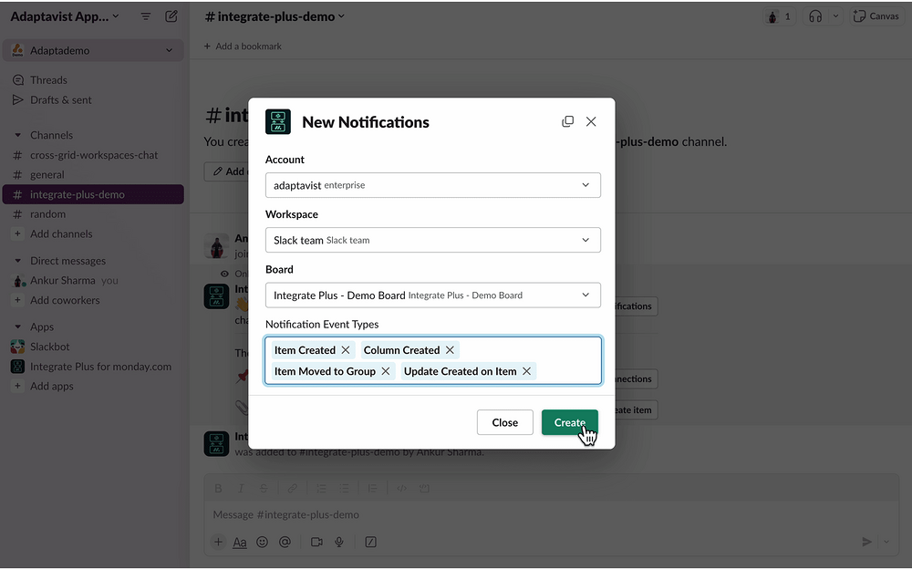Open the Canvas button
This screenshot has height=570, width=912.
pyautogui.click(x=876, y=16)
